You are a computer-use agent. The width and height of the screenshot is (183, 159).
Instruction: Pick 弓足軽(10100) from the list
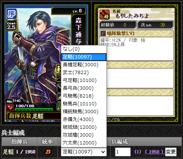point(84,80)
